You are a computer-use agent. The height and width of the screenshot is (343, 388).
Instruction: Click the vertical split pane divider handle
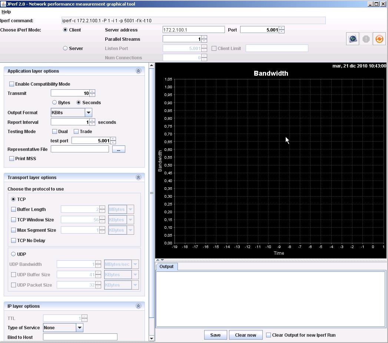(x=152, y=193)
